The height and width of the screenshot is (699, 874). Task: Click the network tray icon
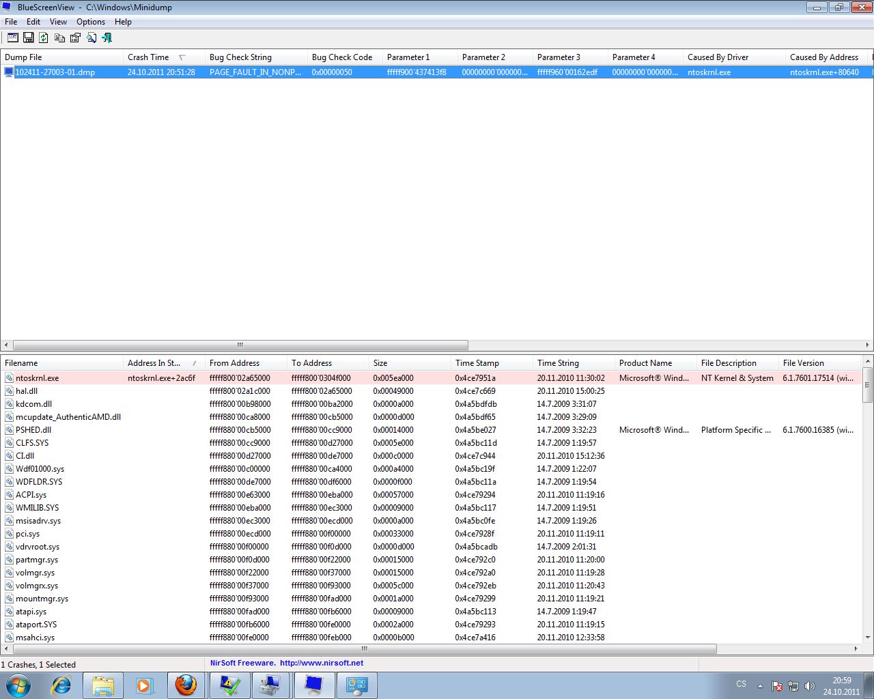(x=793, y=686)
